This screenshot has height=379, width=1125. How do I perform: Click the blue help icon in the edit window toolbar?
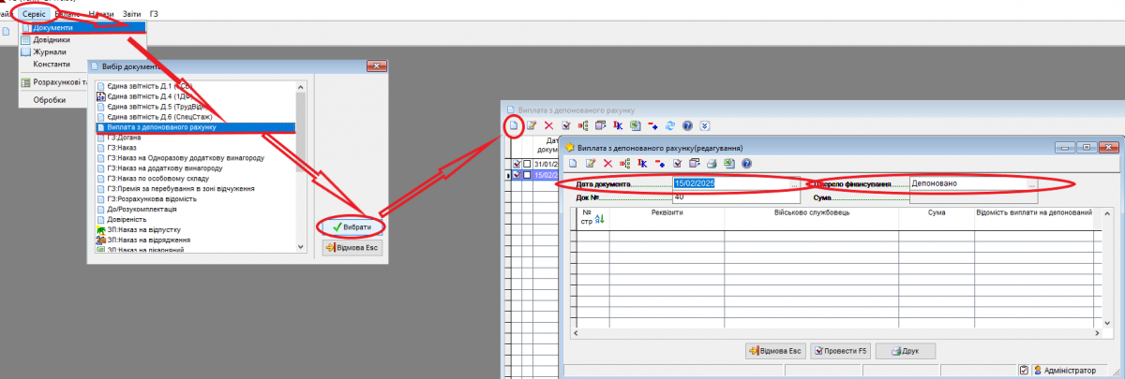tap(746, 164)
